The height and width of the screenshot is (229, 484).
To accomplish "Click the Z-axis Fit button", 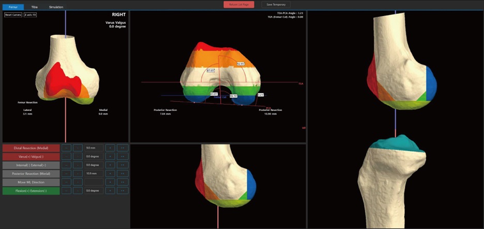I will (x=30, y=15).
